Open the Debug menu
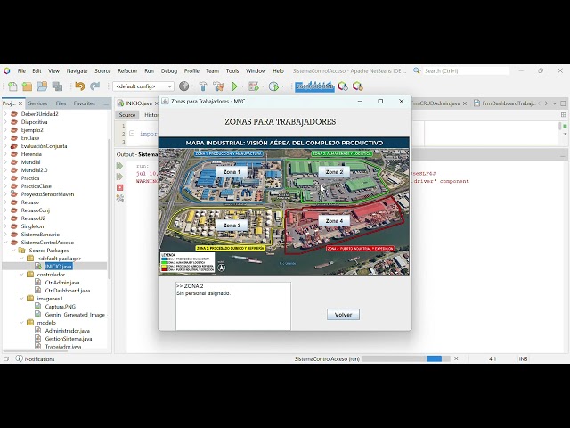This screenshot has width=570, height=428. 169,71
